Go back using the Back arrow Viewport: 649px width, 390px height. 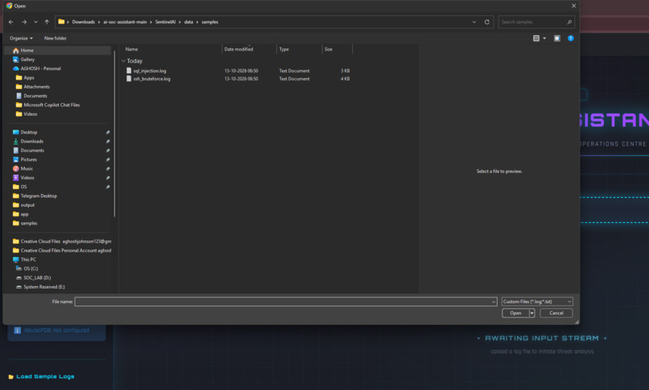(x=11, y=22)
